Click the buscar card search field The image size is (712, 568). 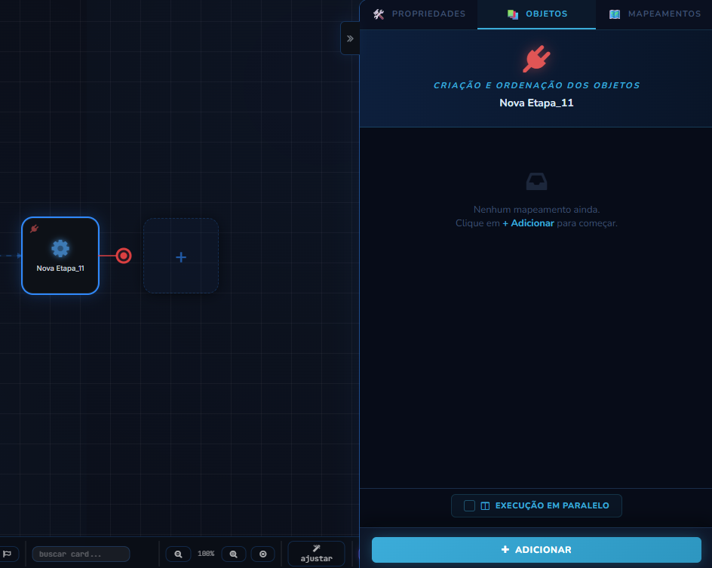[x=81, y=554]
